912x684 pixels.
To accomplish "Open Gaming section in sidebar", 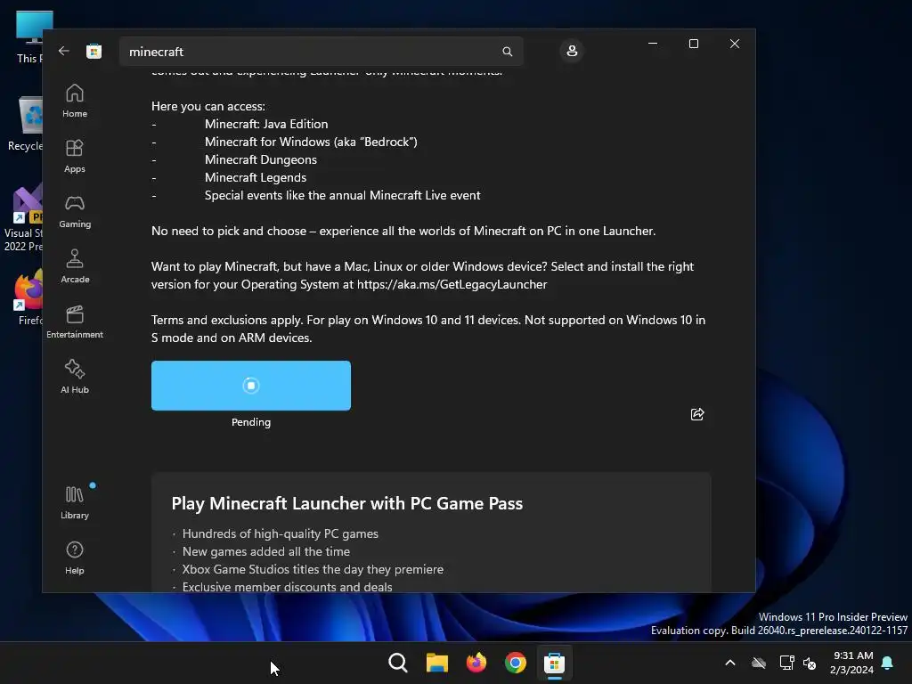I will tap(75, 211).
